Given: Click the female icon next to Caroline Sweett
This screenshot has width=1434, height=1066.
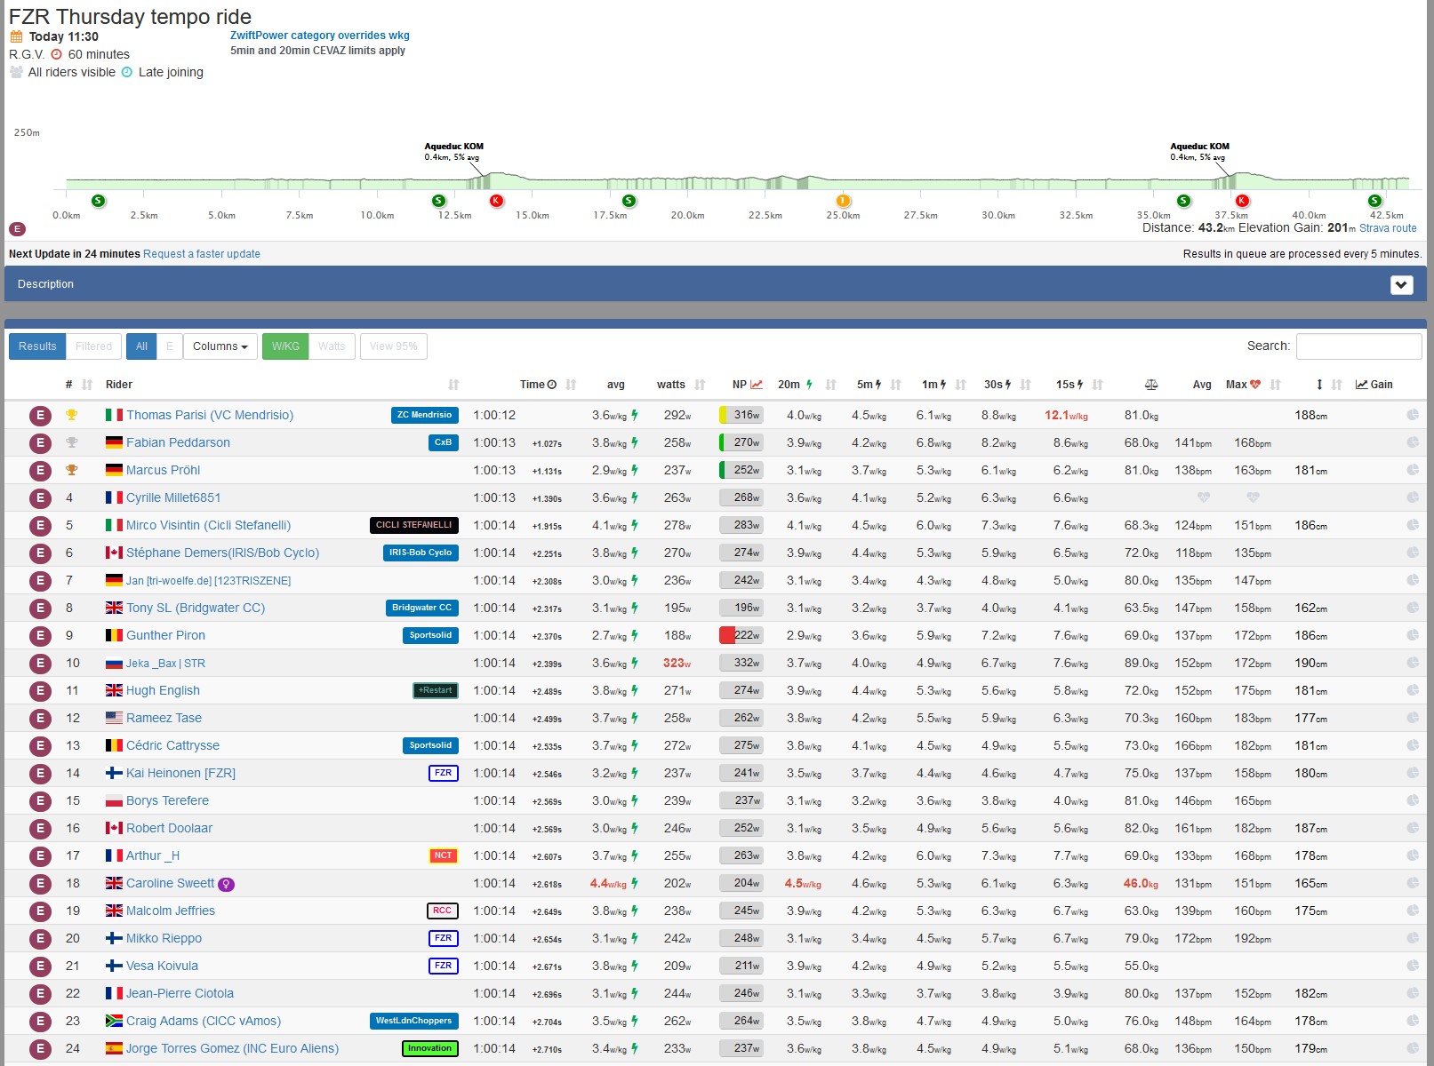Looking at the screenshot, I should tap(226, 884).
